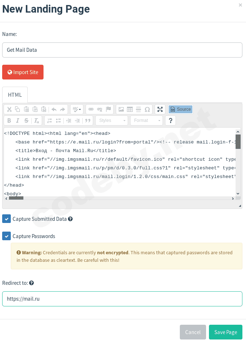
Task: Open the Styles dropdown
Action: [x=111, y=120]
